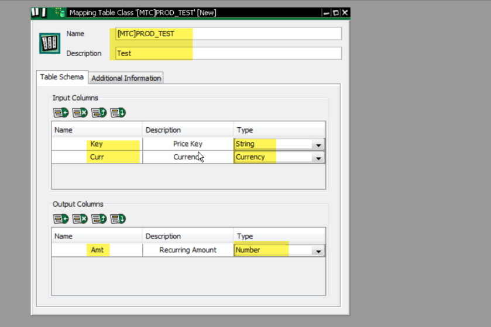The width and height of the screenshot is (491, 327).
Task: Open the Type dropdown for the Amt row
Action: point(318,251)
